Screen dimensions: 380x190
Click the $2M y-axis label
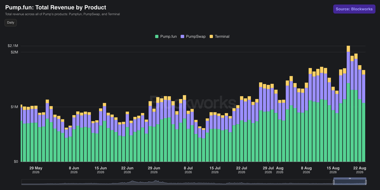[x=15, y=52]
